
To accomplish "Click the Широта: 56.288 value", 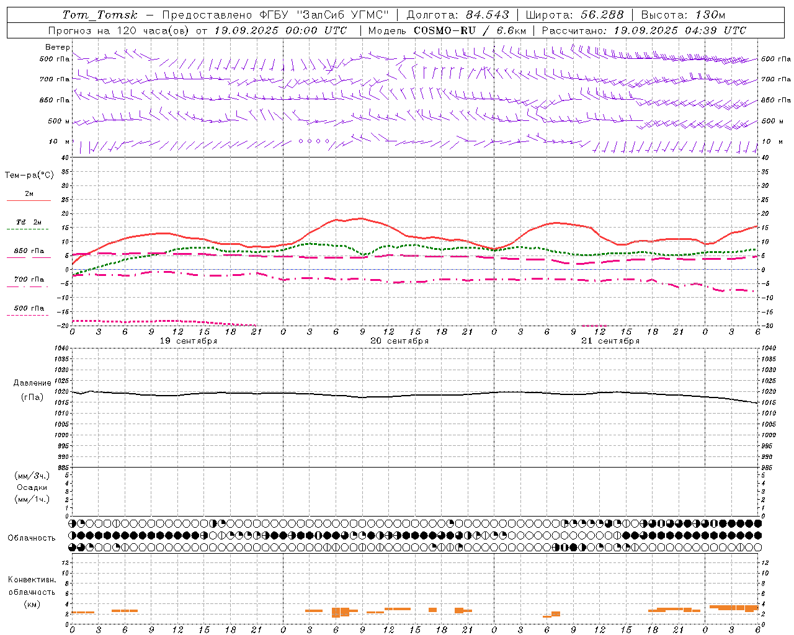I will [x=574, y=15].
